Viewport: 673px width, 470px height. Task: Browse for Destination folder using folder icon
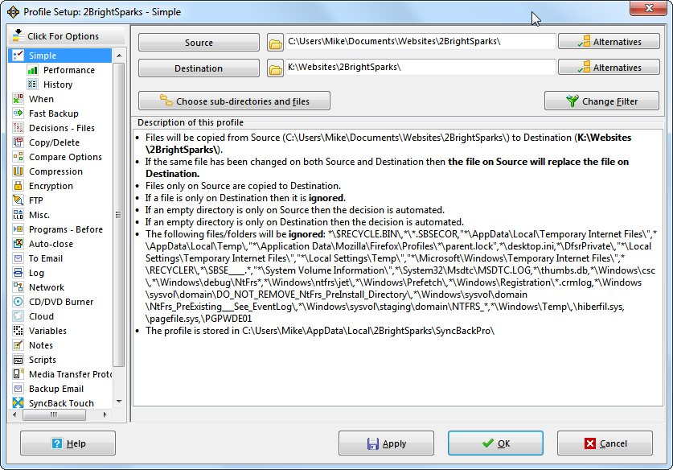point(275,68)
